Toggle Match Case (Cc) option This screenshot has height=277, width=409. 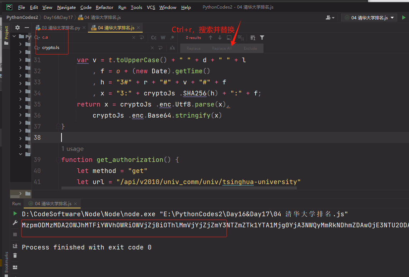(154, 38)
